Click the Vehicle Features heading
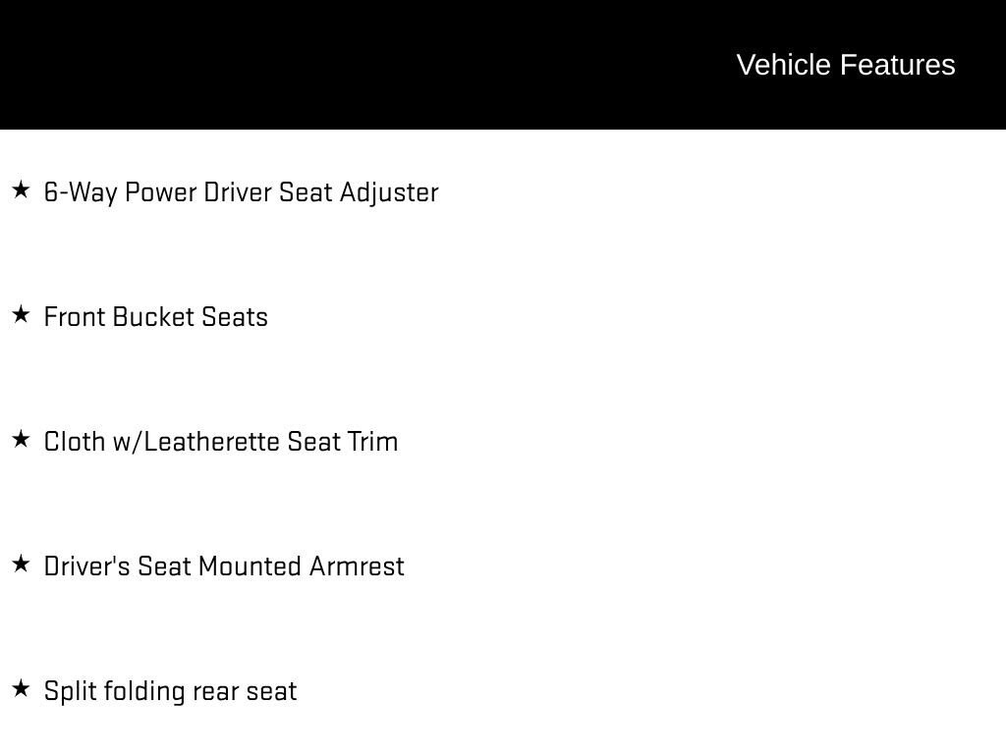This screenshot has height=754, width=1006. tap(845, 65)
